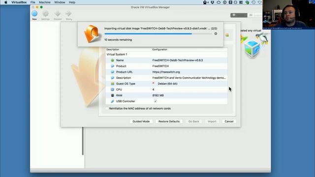The image size is (315, 177).
Task: Click the USB Controller row icon
Action: (113, 101)
